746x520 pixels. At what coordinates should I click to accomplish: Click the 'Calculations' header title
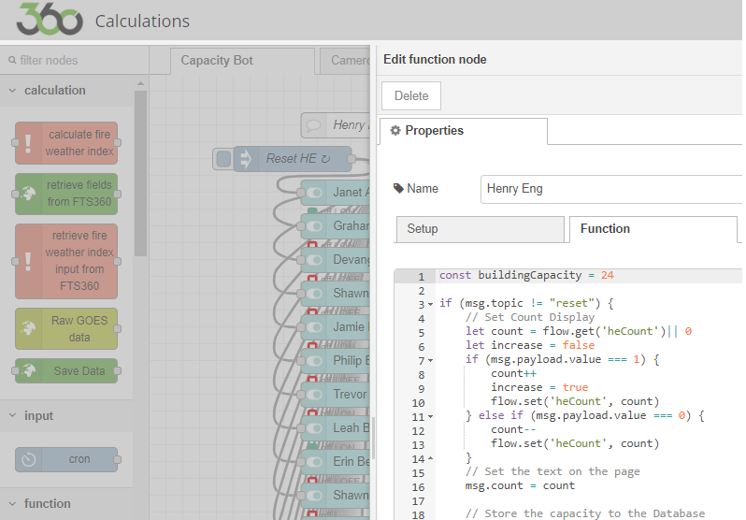tap(142, 22)
